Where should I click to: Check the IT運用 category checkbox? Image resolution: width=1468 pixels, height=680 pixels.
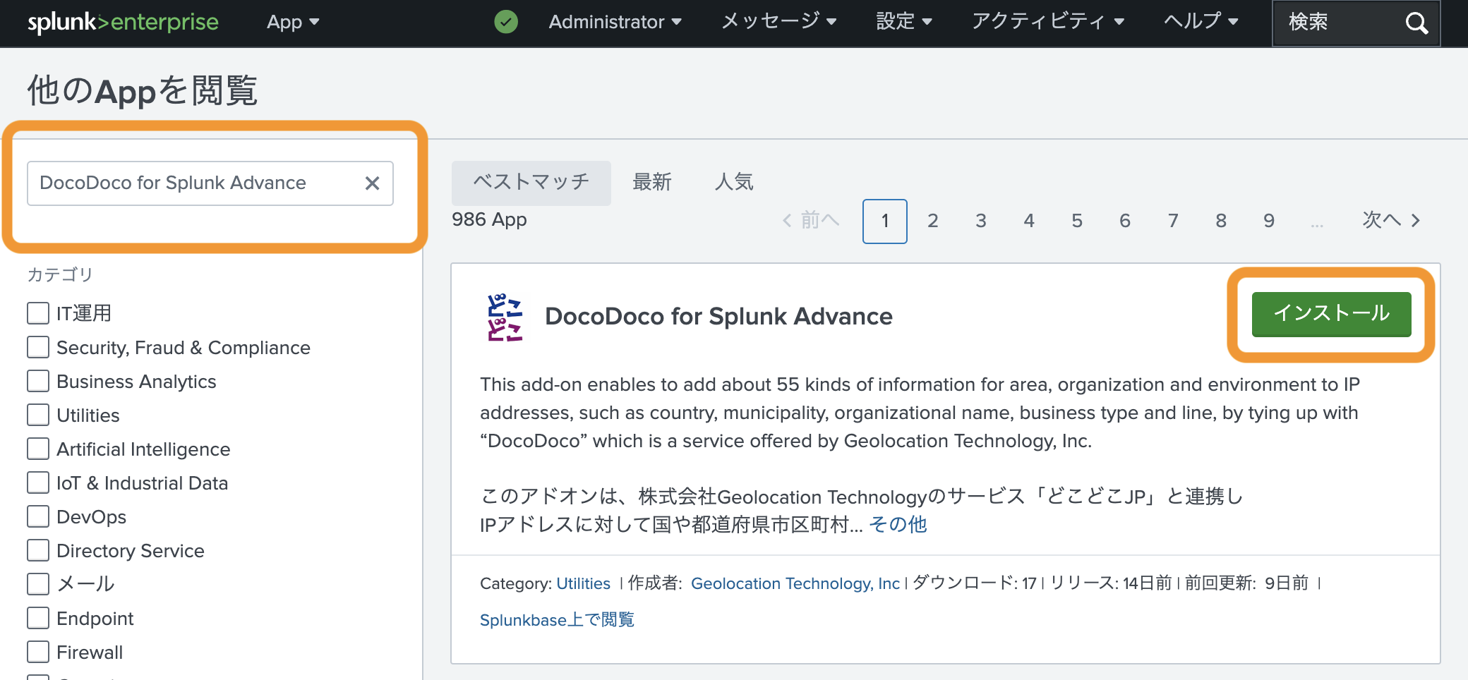38,313
